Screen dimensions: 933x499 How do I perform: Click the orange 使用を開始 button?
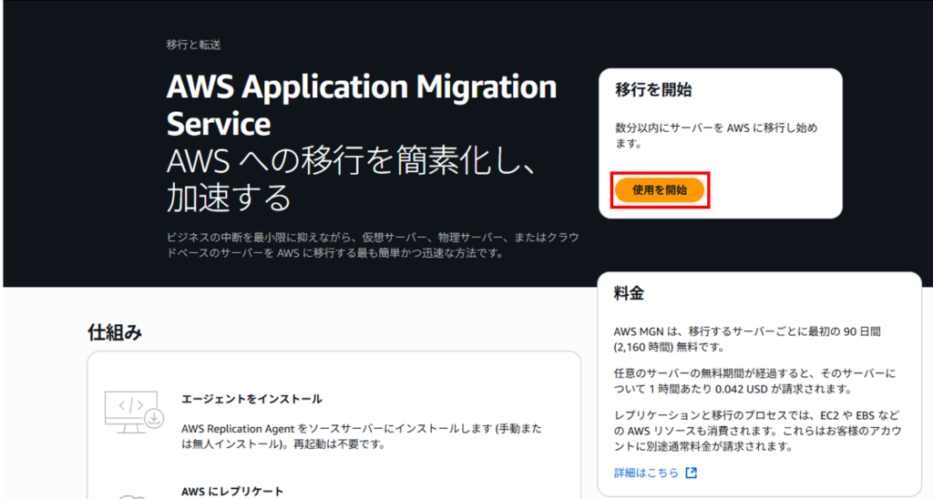(660, 190)
